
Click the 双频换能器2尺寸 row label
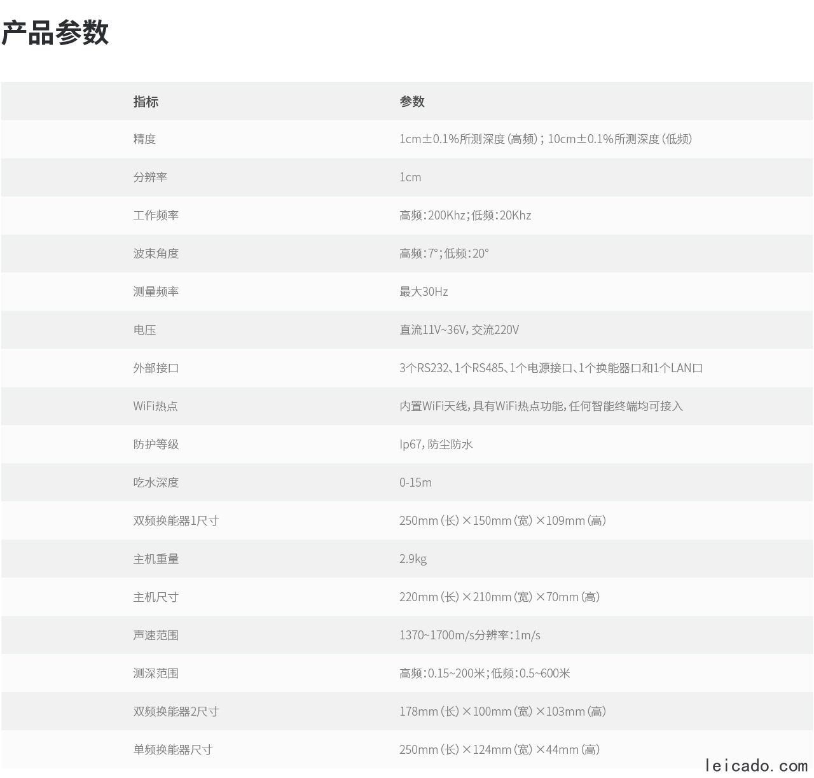click(176, 712)
